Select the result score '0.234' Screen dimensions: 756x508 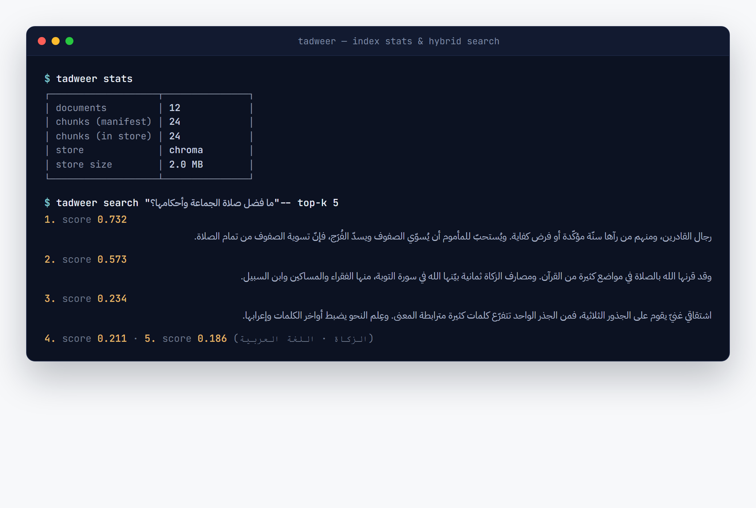click(x=112, y=299)
